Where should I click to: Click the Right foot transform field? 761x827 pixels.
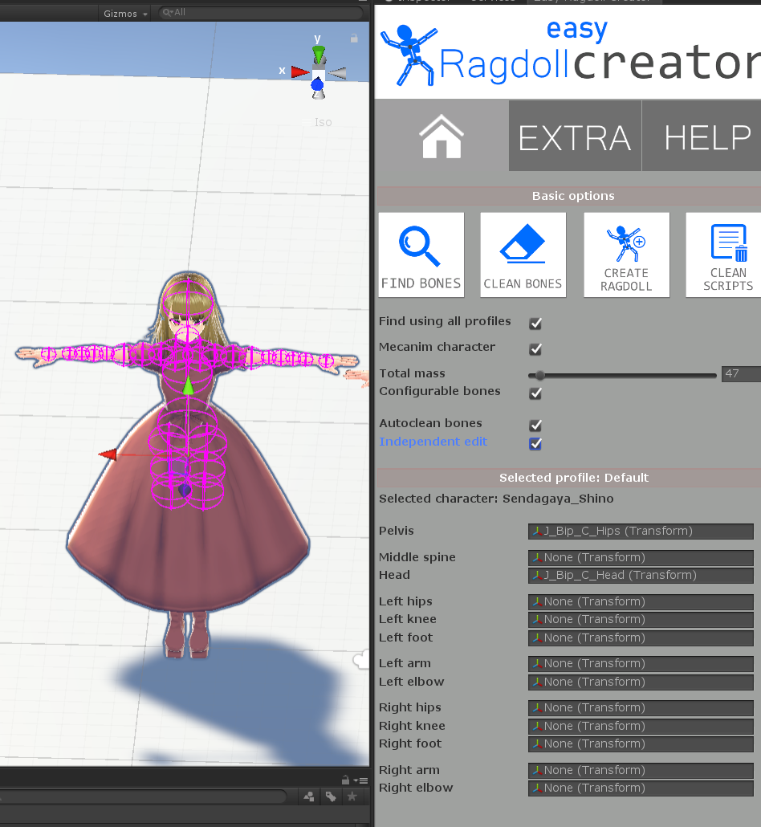(x=641, y=744)
